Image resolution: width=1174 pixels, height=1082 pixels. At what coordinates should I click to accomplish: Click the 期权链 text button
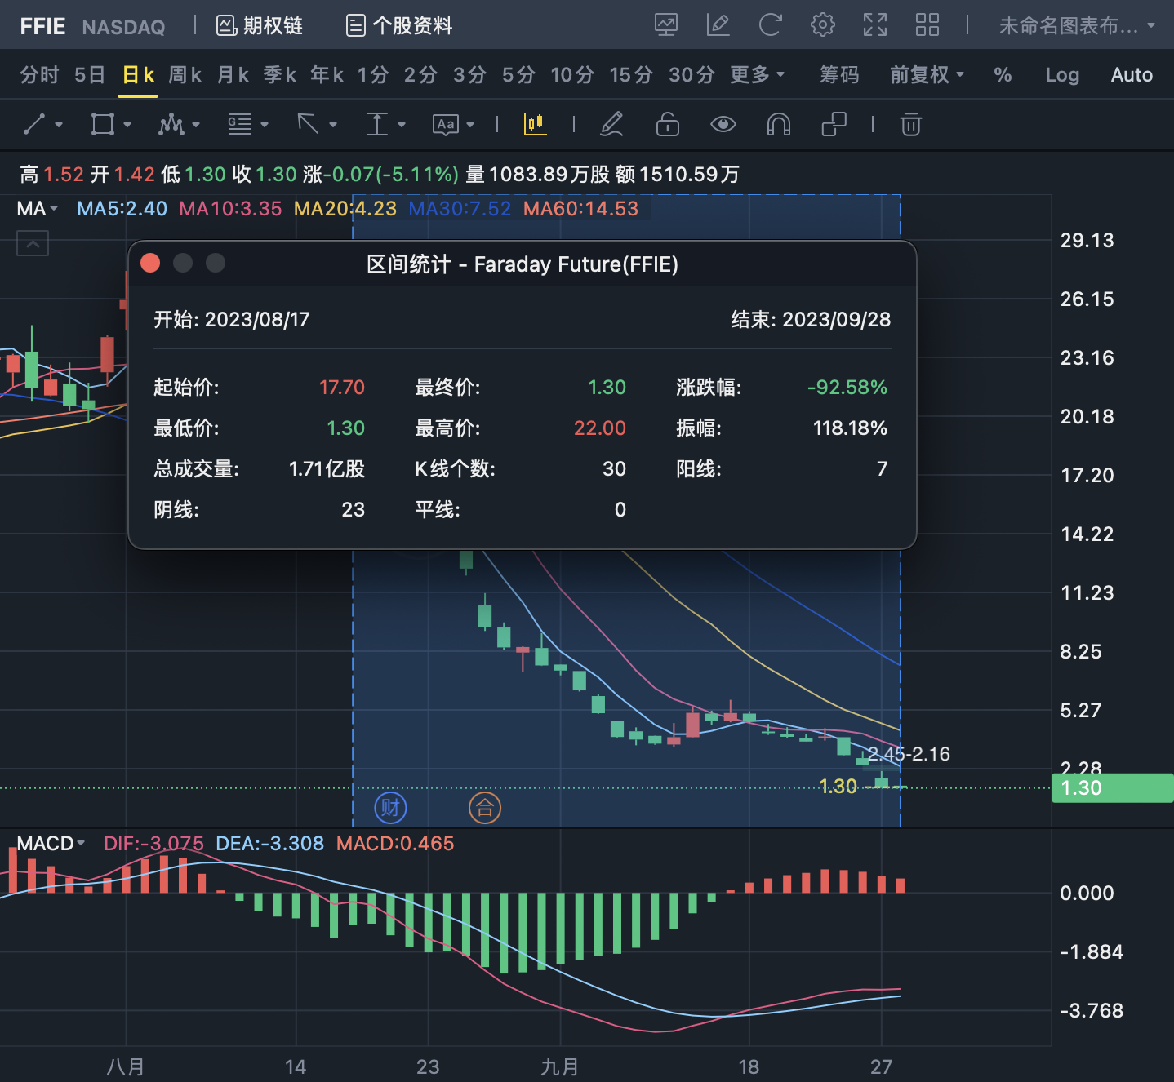tap(273, 26)
